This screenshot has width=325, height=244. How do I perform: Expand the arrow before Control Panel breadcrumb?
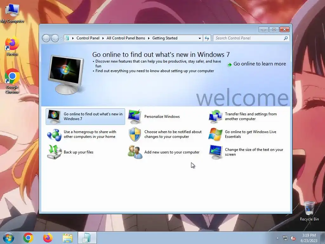pyautogui.click(x=73, y=38)
